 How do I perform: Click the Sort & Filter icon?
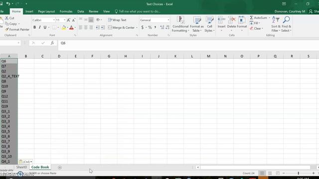(x=276, y=20)
